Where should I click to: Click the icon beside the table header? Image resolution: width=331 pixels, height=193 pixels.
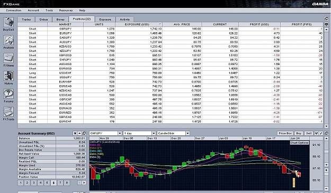point(326,24)
